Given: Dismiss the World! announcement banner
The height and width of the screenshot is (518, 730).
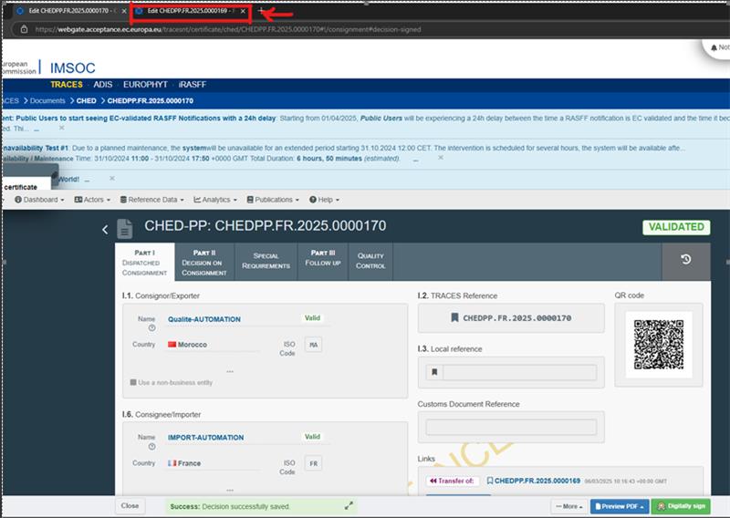Looking at the screenshot, I should (x=111, y=178).
